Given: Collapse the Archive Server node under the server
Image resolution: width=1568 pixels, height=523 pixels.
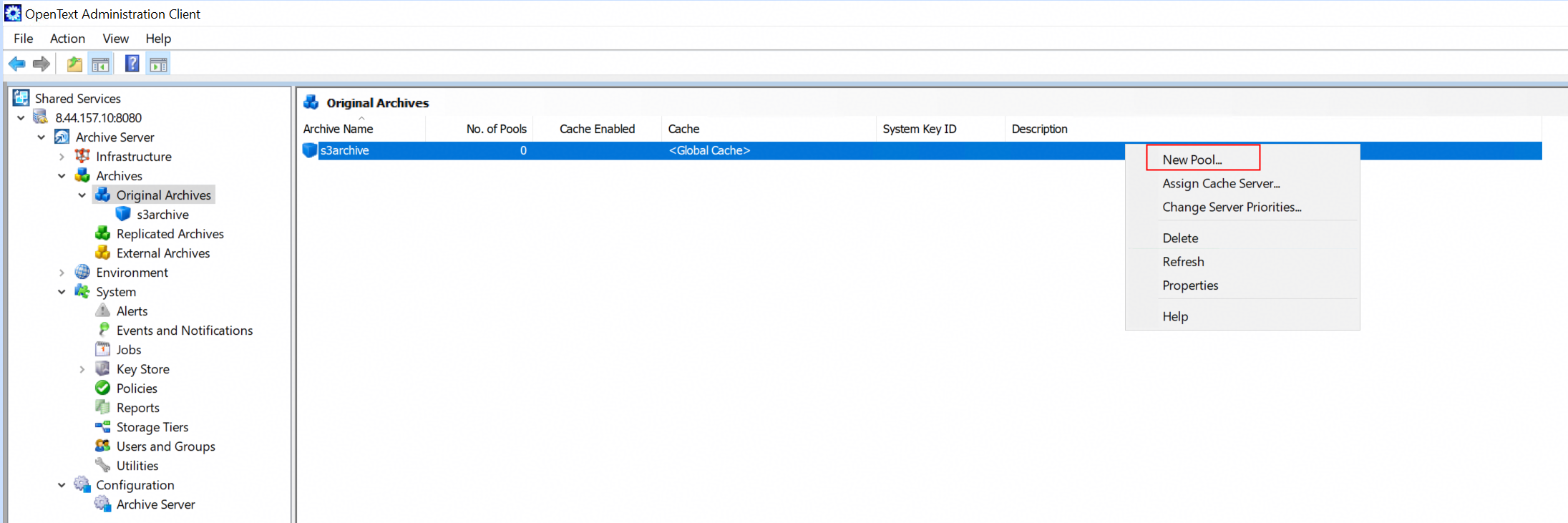Looking at the screenshot, I should [42, 137].
